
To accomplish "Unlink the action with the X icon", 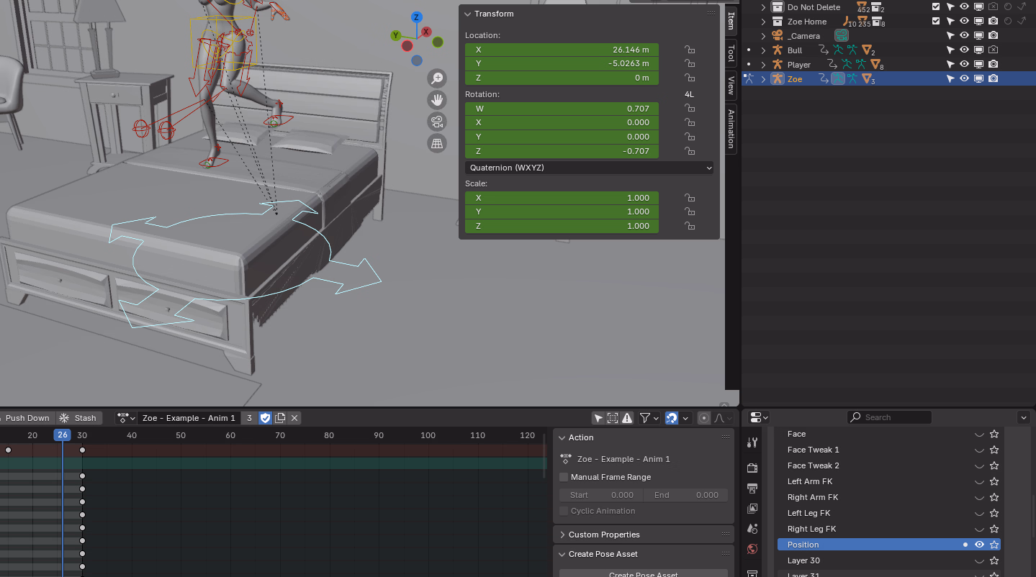I will [x=294, y=418].
